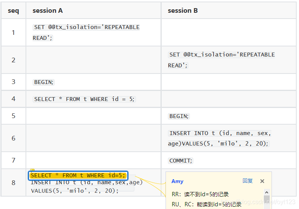The image size is (299, 209).
Task: Click sequence number 6 cell
Action: [x=14, y=138]
